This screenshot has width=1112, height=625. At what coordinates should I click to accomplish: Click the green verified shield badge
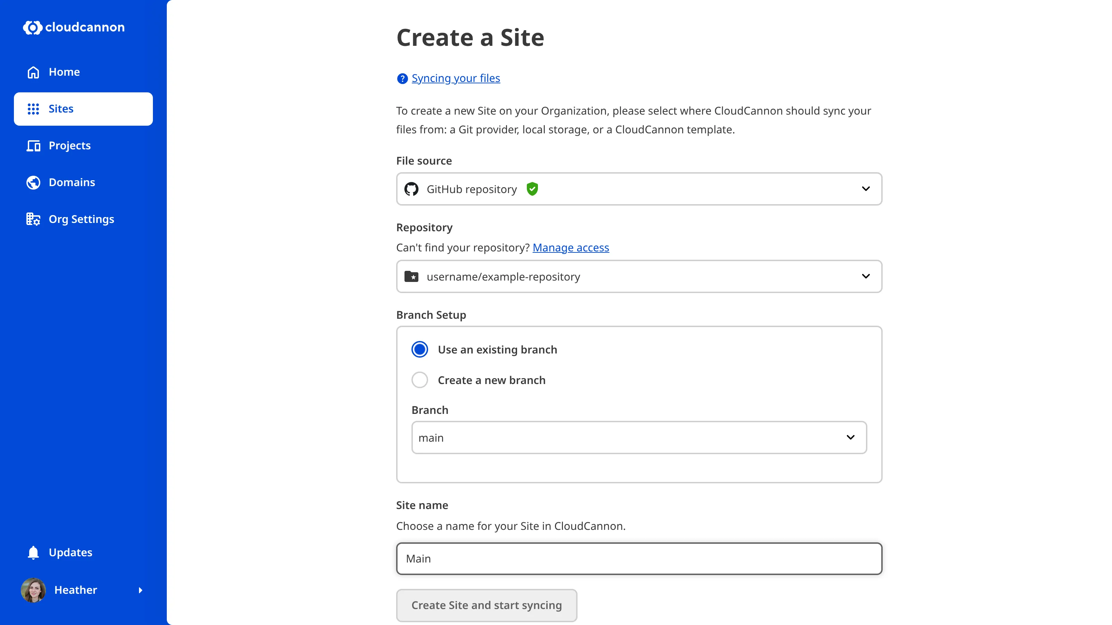pos(532,189)
